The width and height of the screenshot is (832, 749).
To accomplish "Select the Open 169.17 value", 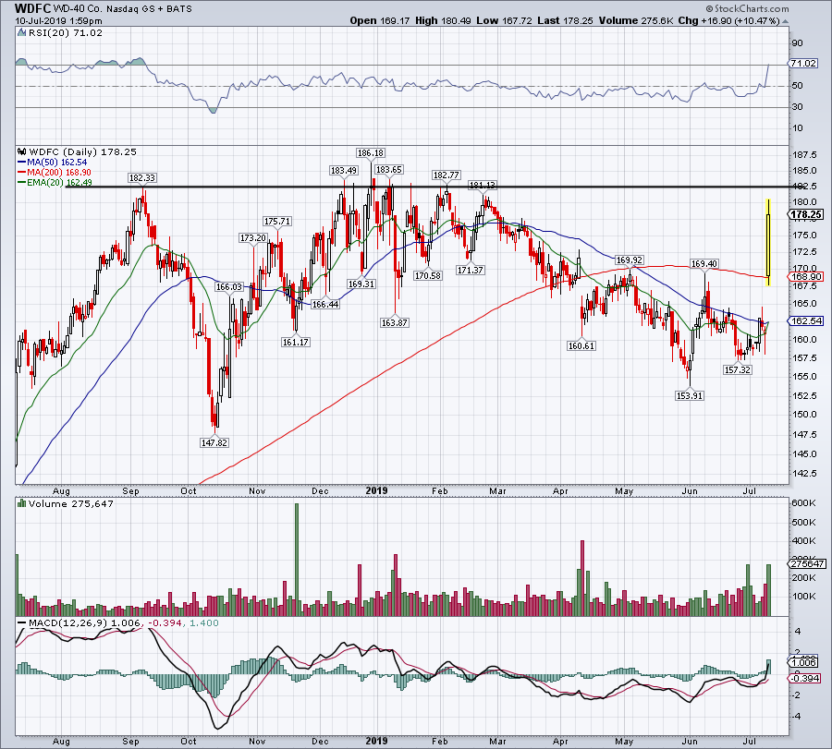I will pyautogui.click(x=379, y=20).
